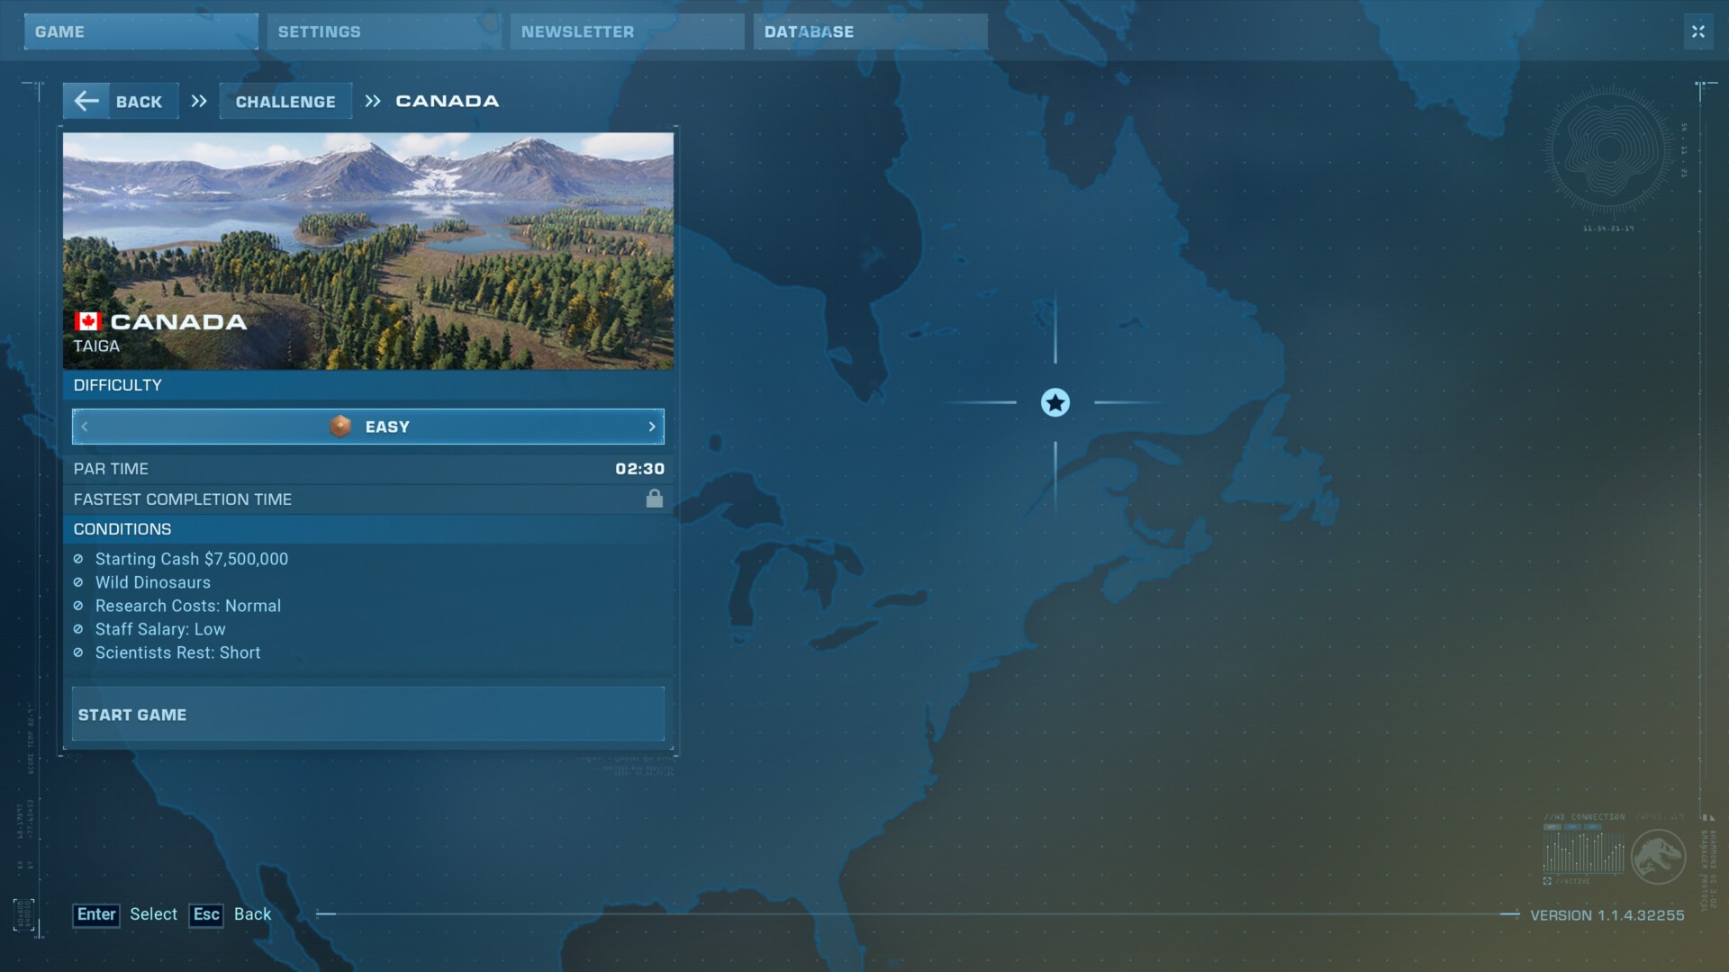Image resolution: width=1729 pixels, height=972 pixels.
Task: Switch to the Settings tab
Action: point(384,31)
